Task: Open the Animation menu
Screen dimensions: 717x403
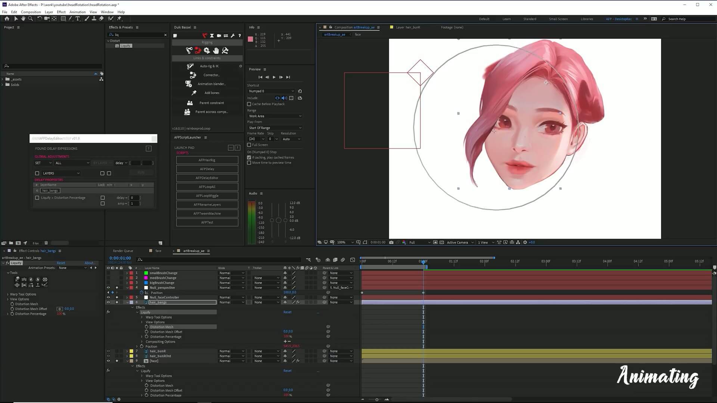Action: pos(77,12)
